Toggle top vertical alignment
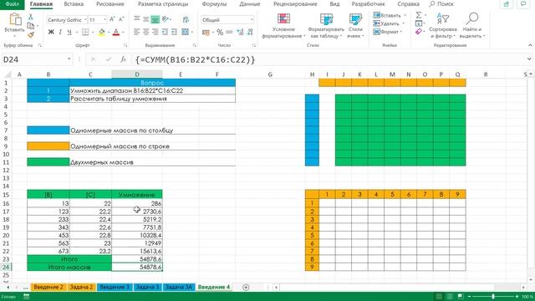Image resolution: width=535 pixels, height=301 pixels. coord(137,19)
